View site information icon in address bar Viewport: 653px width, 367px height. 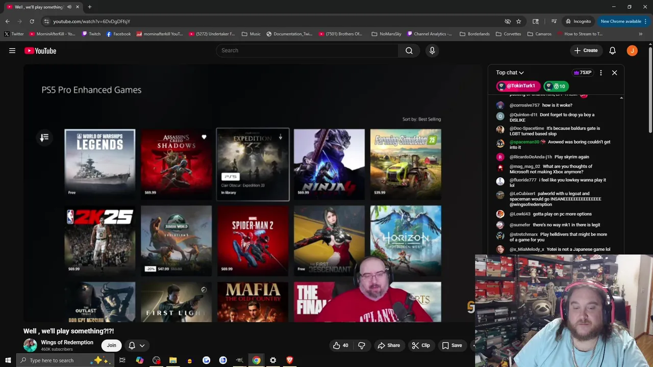pos(46,21)
